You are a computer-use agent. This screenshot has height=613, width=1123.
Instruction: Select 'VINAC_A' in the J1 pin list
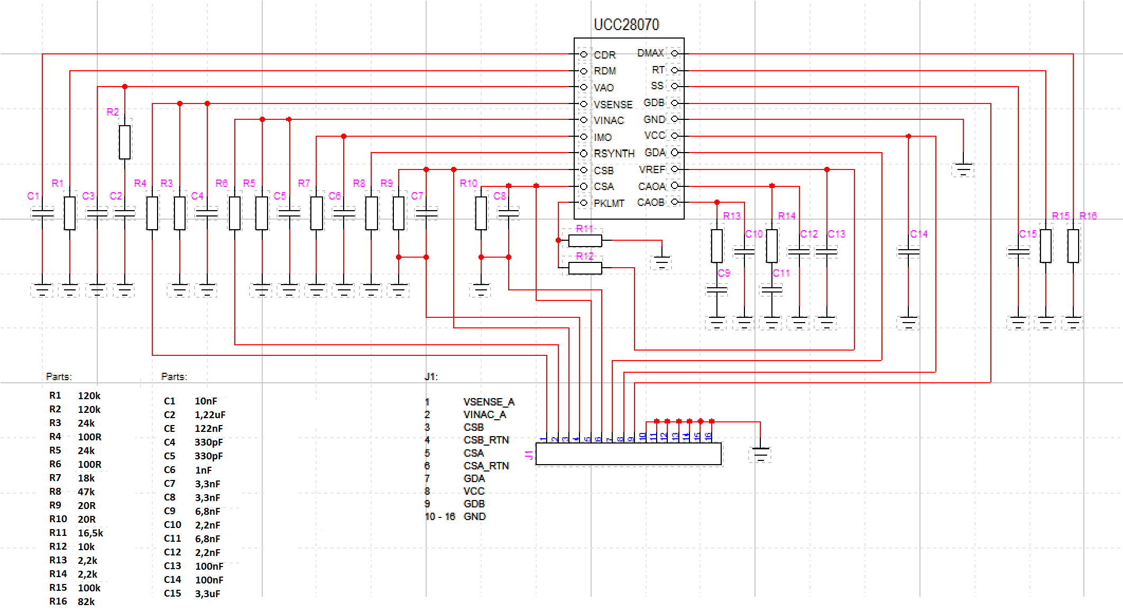(485, 414)
